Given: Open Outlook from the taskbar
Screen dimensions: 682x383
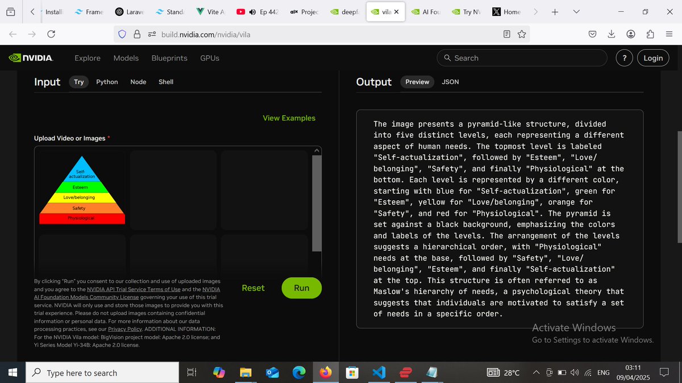Looking at the screenshot, I should point(272,373).
